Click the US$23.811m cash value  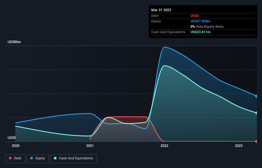pyautogui.click(x=200, y=32)
